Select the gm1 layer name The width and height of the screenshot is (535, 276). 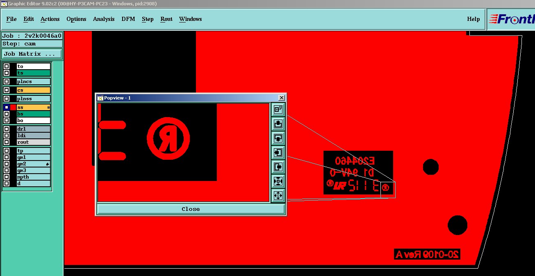pos(34,157)
